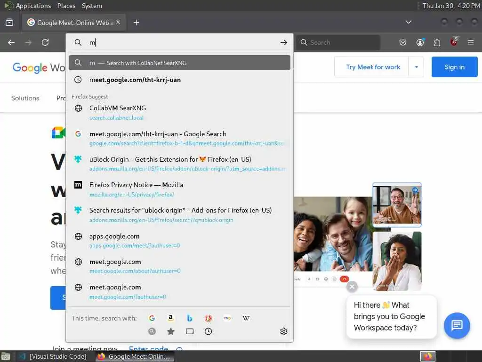Click the Search box in toolbar
482x362 pixels.
pos(338,42)
